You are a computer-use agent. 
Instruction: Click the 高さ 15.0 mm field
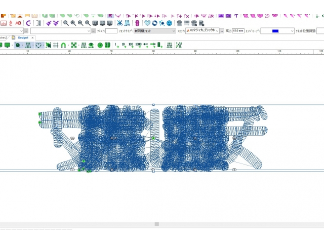238,31
